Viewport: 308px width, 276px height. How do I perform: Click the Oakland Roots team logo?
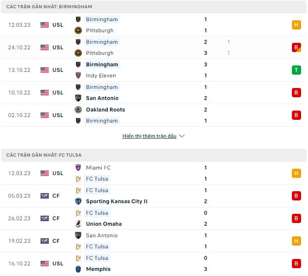pyautogui.click(x=78, y=110)
